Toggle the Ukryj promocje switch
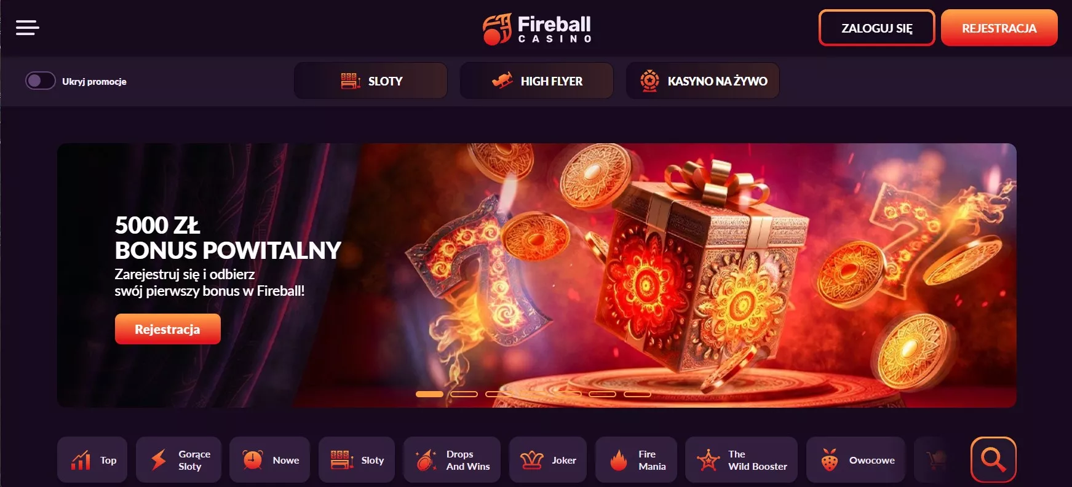 41,81
